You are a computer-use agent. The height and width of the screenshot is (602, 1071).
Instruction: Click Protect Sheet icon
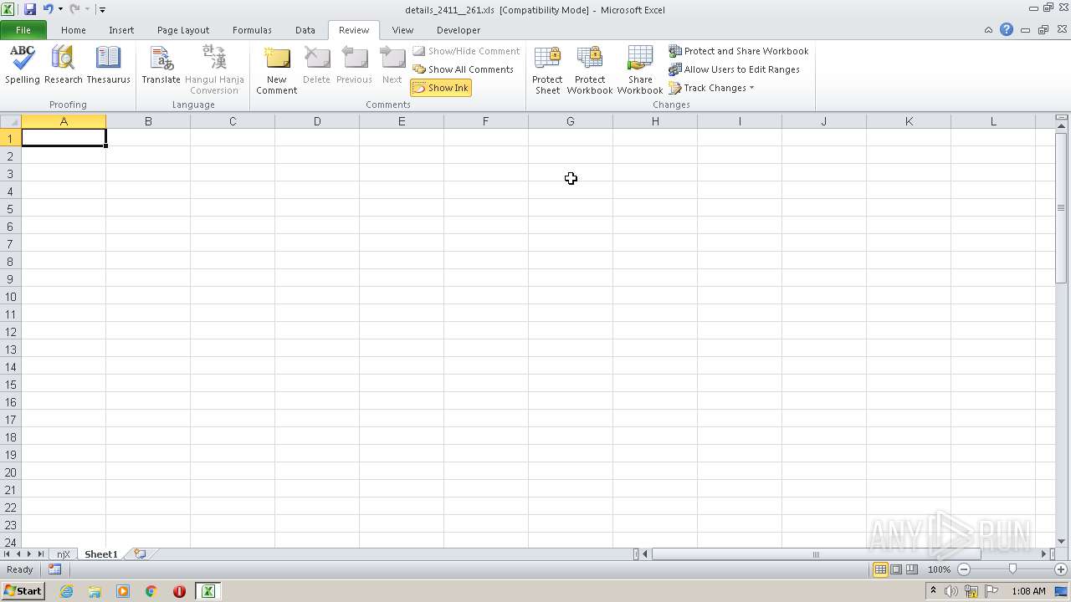click(x=547, y=70)
